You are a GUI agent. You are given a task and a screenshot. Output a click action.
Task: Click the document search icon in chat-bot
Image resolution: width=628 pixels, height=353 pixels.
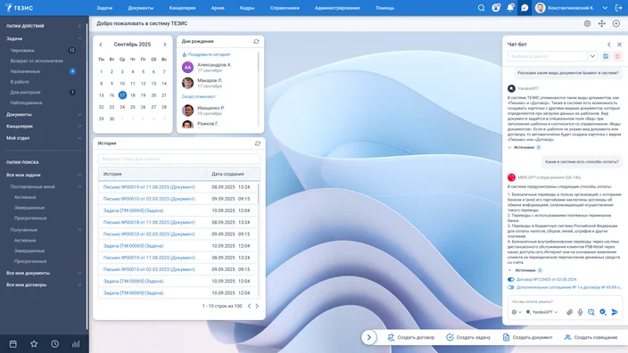(x=603, y=312)
